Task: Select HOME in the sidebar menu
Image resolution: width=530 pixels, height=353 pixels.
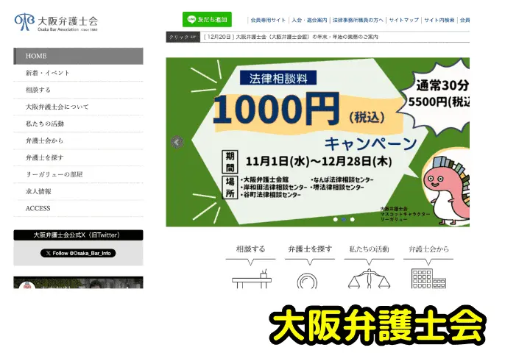Action: pos(78,56)
